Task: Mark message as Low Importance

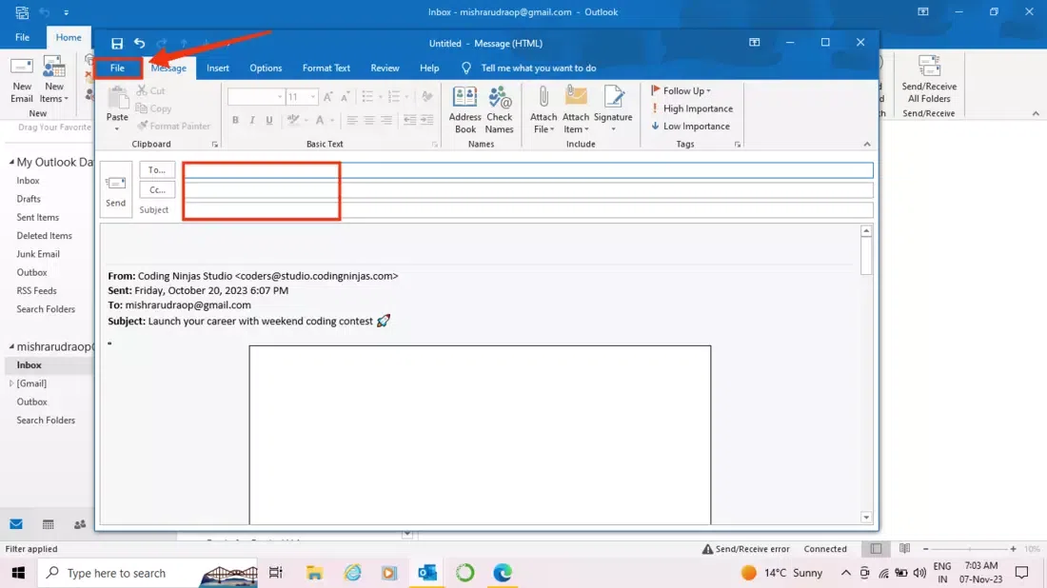Action: (690, 127)
